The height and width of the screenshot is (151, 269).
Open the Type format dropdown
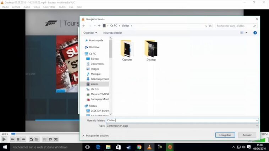tap(182, 126)
